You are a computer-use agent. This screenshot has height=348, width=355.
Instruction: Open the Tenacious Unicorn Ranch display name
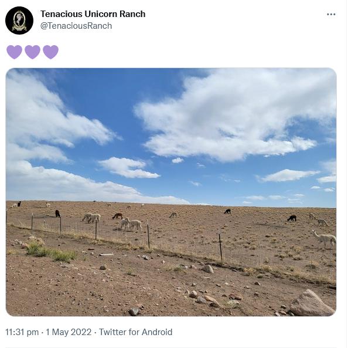[x=93, y=14]
